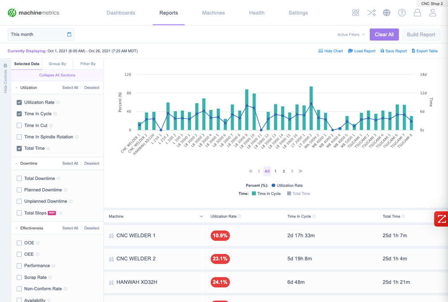Image resolution: width=448 pixels, height=302 pixels.
Task: Uncheck the Utilization Rate checkbox
Action: pyautogui.click(x=19, y=102)
